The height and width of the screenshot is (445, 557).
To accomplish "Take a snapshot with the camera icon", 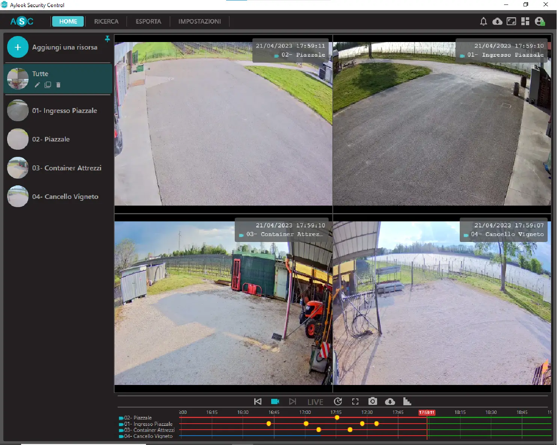I will [372, 401].
